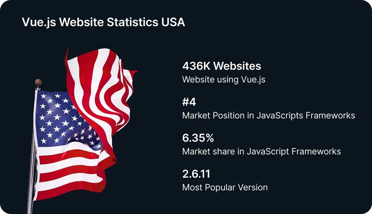The width and height of the screenshot is (372, 214).
Task: Click "Market Position in JavaScripts Frameworks" text
Action: 268,116
